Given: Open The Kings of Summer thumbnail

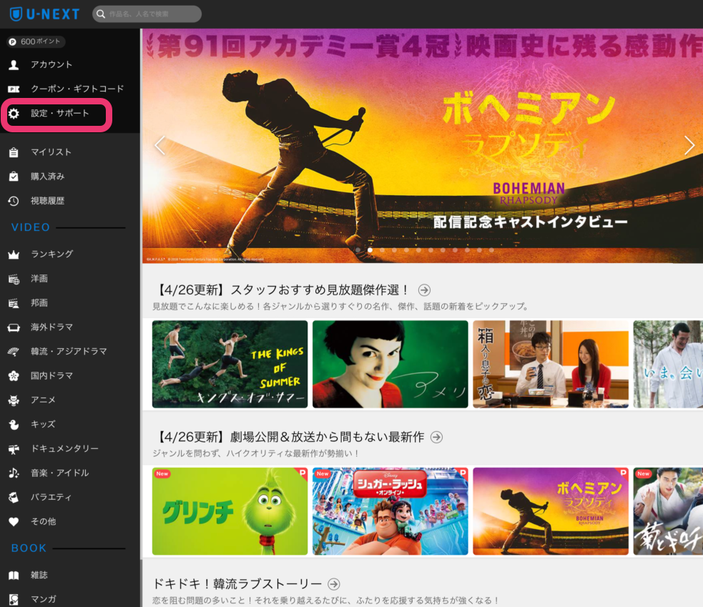Looking at the screenshot, I should (x=230, y=364).
